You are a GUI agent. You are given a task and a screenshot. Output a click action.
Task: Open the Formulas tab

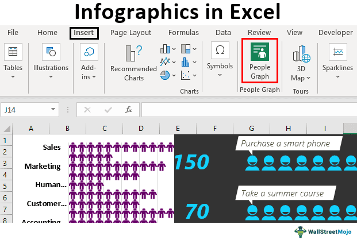(x=183, y=33)
